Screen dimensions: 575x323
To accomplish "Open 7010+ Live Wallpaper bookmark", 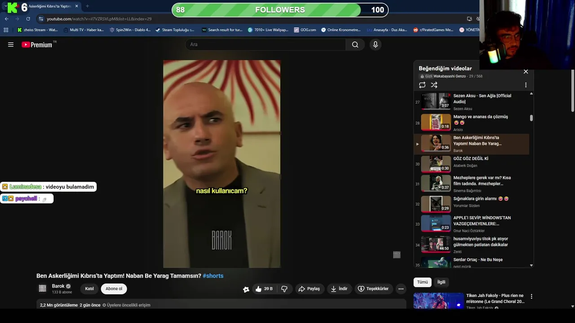I will point(268,30).
